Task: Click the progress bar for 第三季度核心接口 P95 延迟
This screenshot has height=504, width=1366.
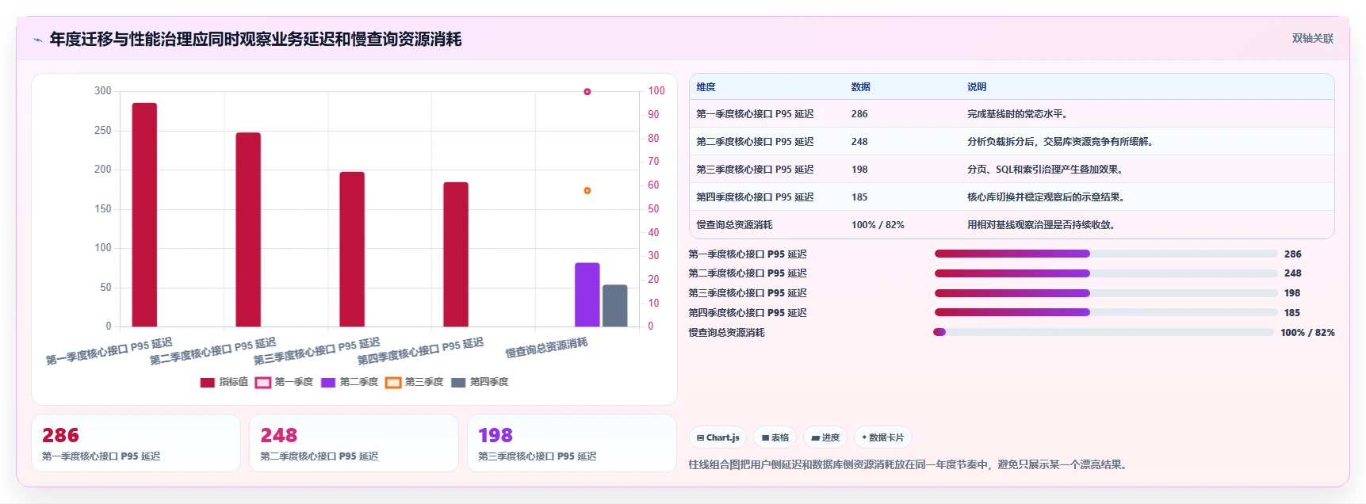Action: (1105, 293)
